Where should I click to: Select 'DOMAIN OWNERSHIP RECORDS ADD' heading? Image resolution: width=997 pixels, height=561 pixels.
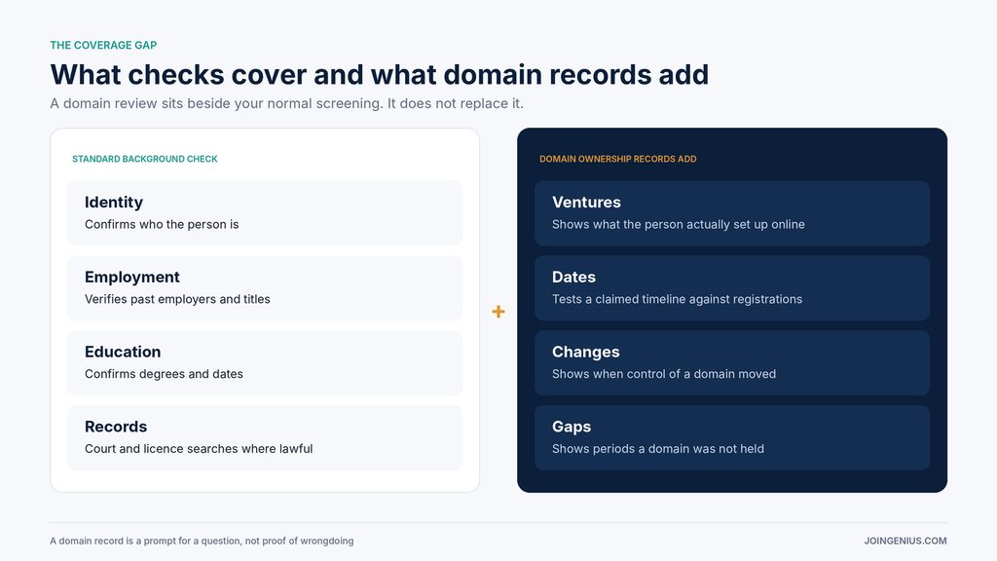coord(618,159)
